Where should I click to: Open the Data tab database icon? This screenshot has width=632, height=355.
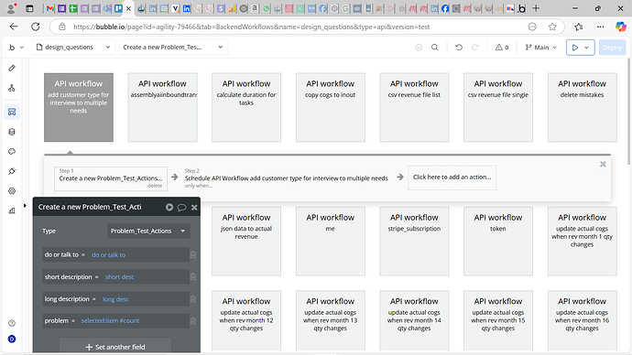pos(12,132)
